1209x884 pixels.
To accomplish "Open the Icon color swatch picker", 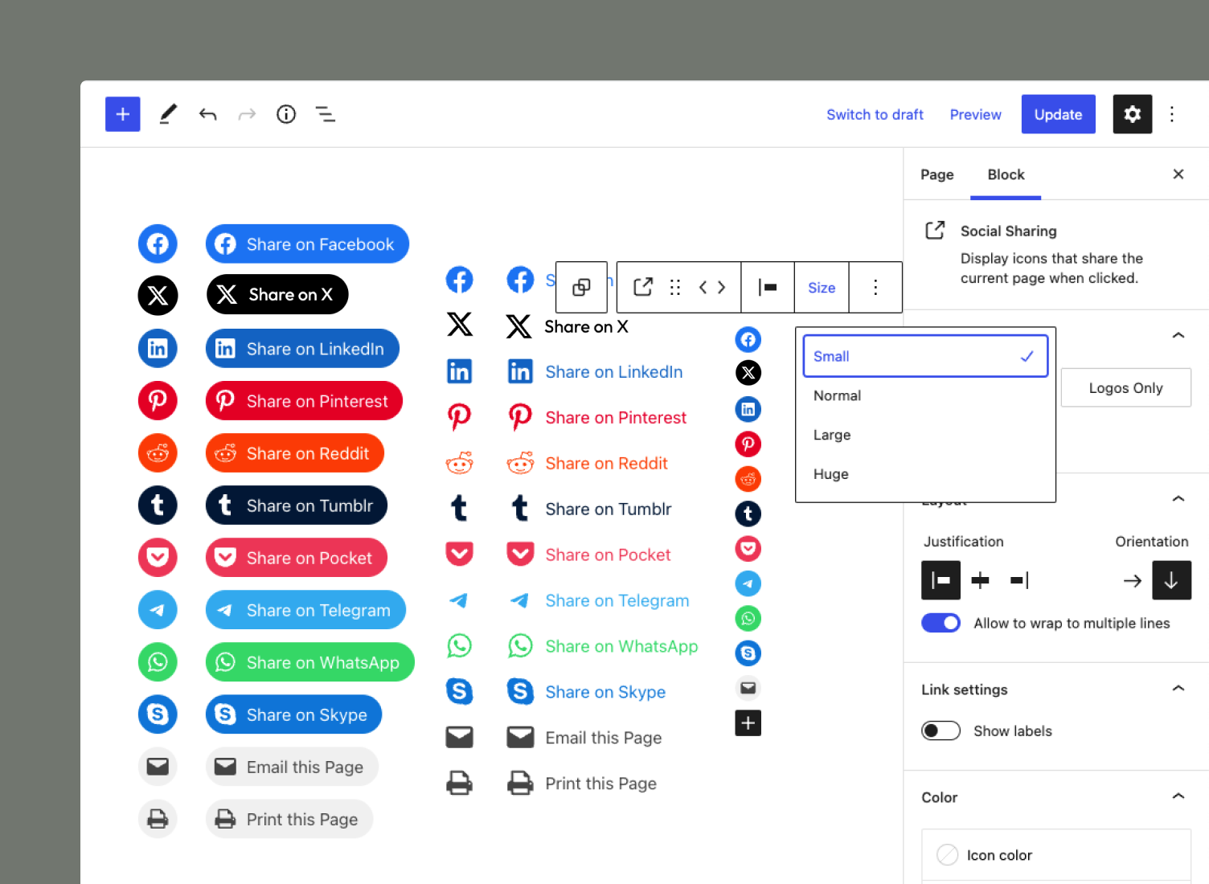I will [948, 855].
